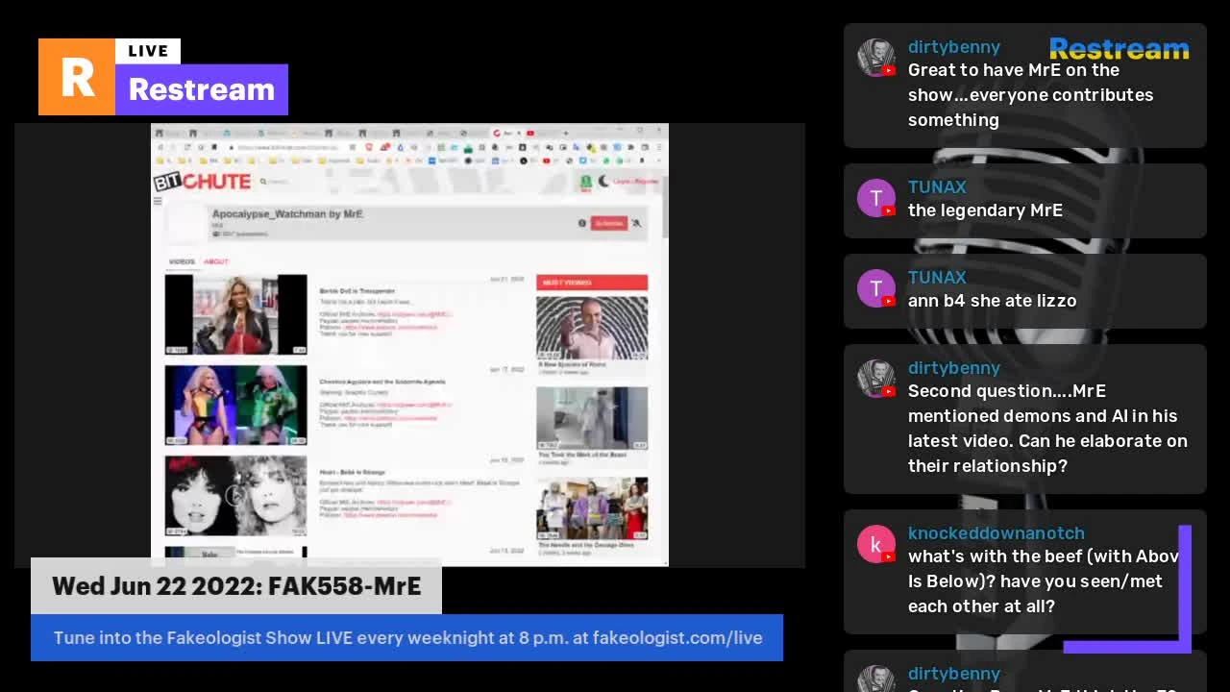Click TUNAX purple avatar on 'the legendary MrE'

(875, 198)
